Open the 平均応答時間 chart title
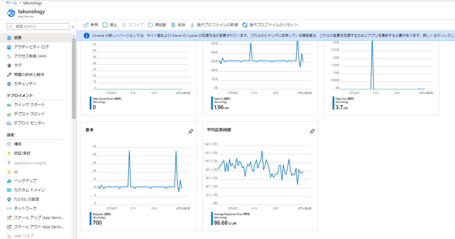The height and width of the screenshot is (239, 455). (x=219, y=130)
